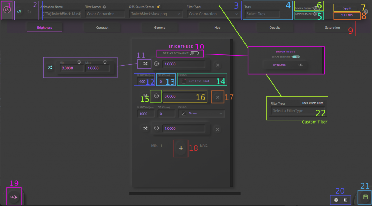372x206 pixels.
Task: Click the save floppy disk icon
Action: [365, 197]
